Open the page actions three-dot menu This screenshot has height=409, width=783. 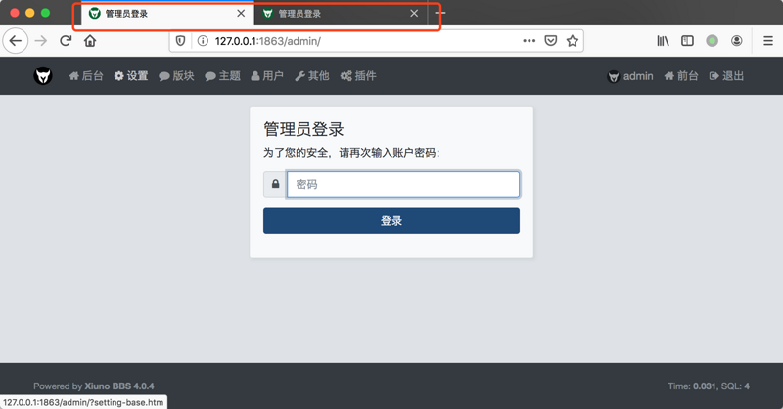(x=529, y=41)
